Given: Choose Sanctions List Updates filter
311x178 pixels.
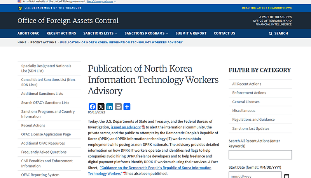Looking at the screenshot, I should [260, 128].
